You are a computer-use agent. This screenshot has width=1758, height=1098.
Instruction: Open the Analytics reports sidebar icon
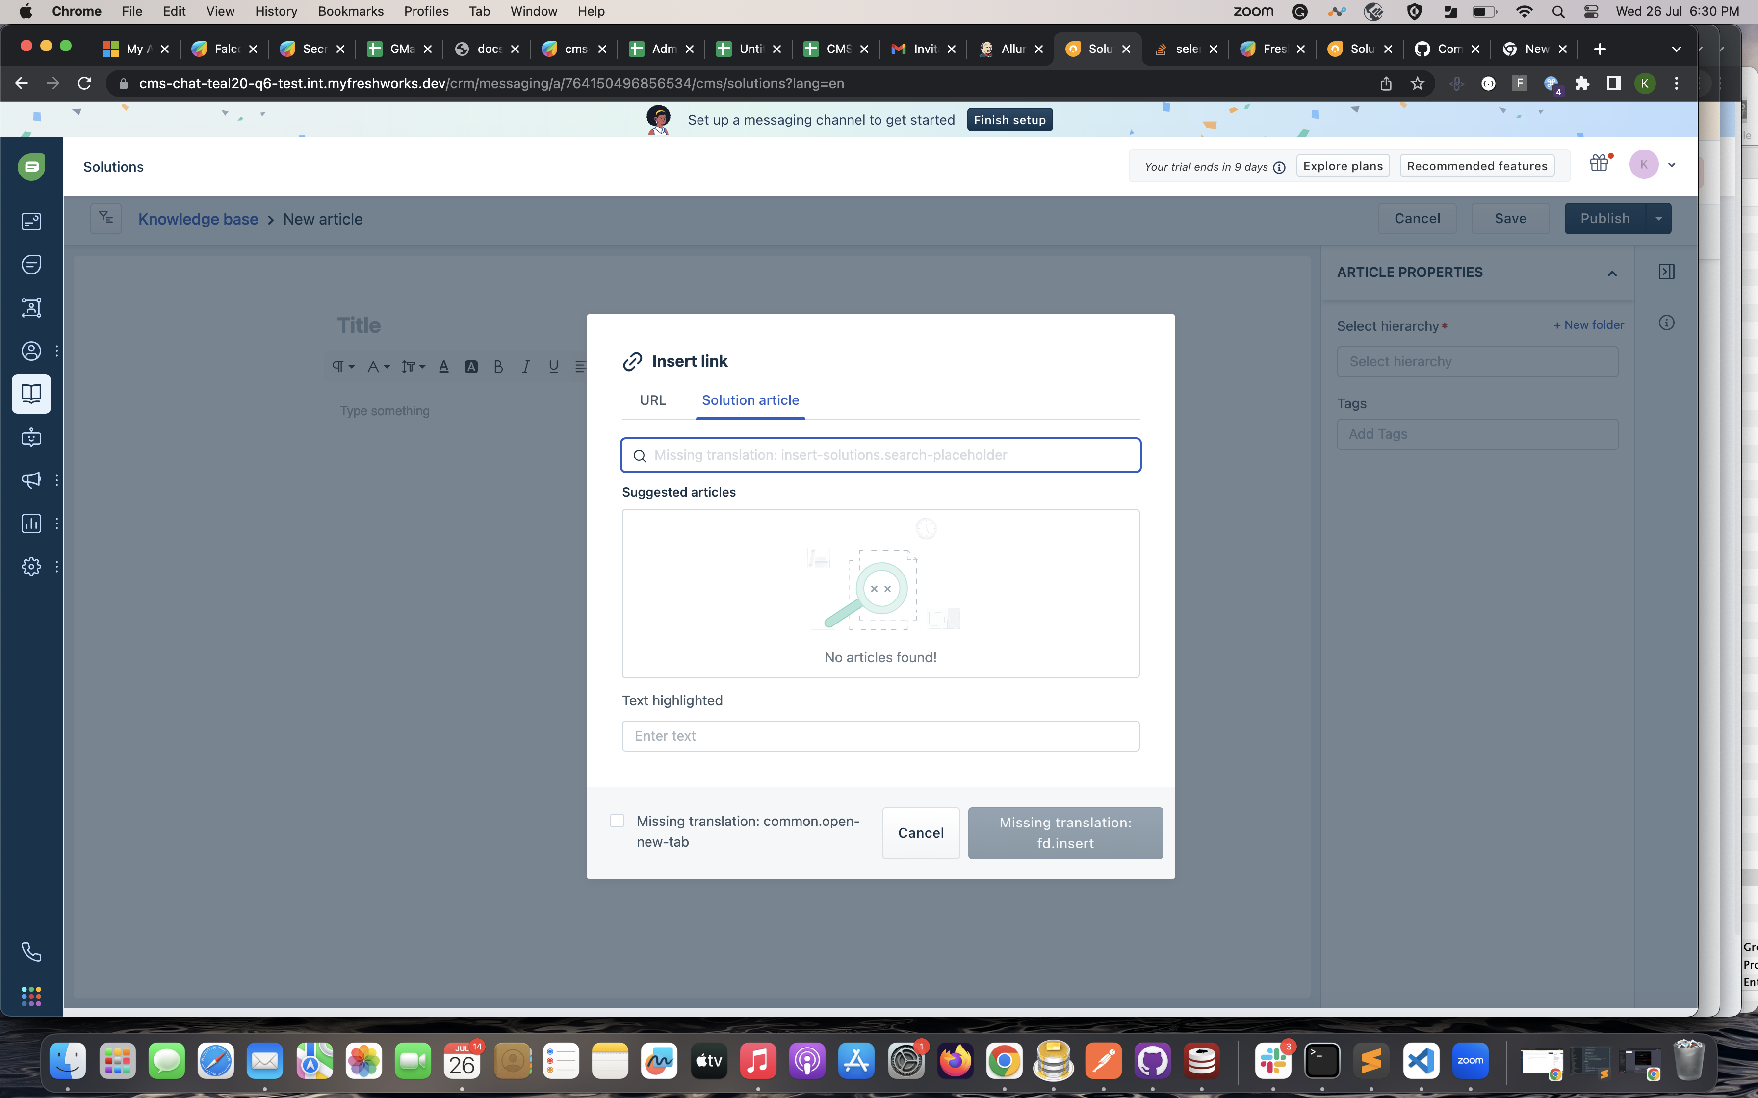pos(31,524)
